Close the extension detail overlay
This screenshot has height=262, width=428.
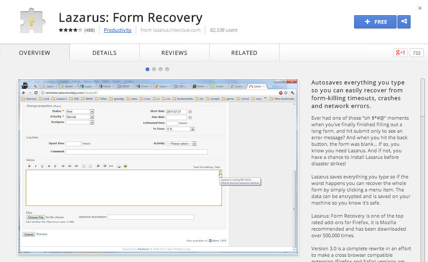pyautogui.click(x=420, y=8)
